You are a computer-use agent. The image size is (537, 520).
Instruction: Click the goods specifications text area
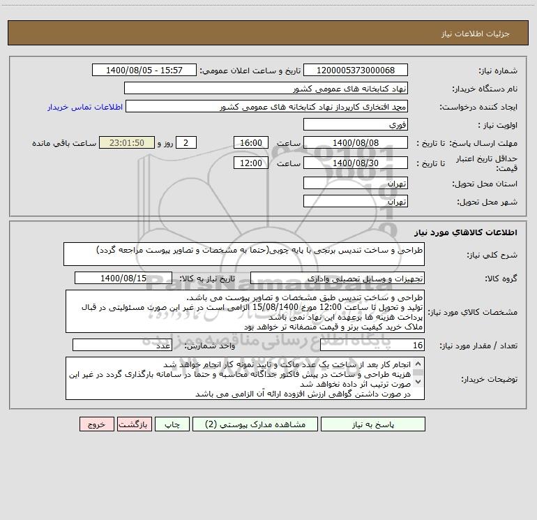245,311
